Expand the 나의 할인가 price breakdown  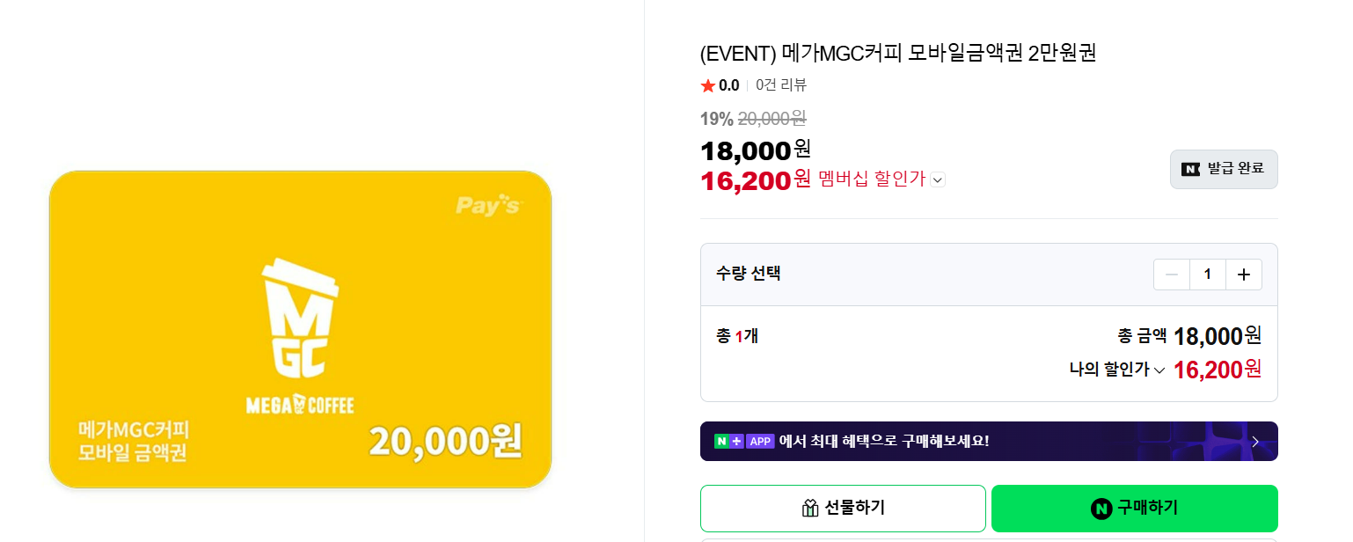click(x=1160, y=370)
